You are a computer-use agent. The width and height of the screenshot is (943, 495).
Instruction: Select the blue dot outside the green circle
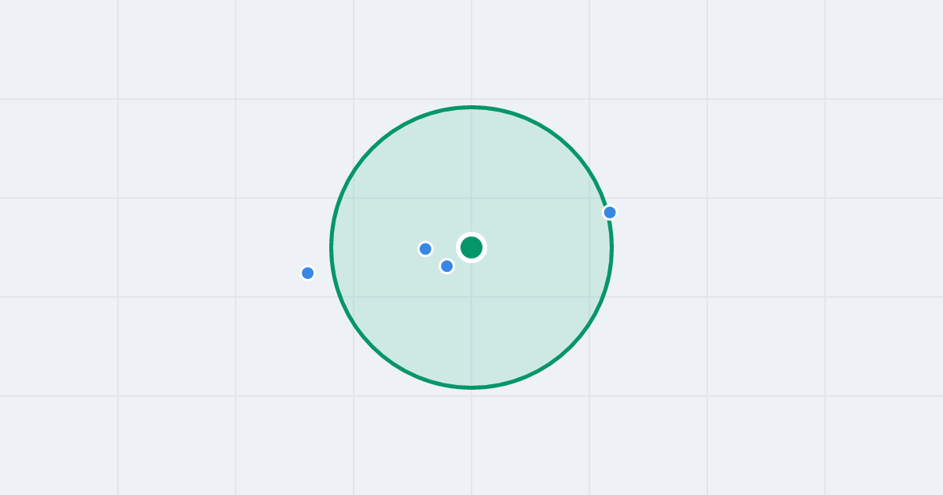coord(307,273)
